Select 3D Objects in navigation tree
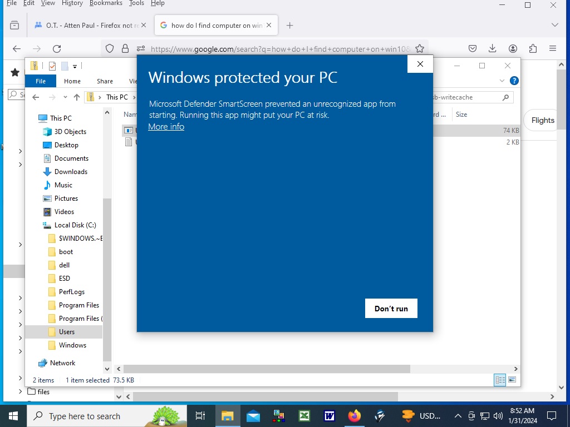 click(x=70, y=131)
